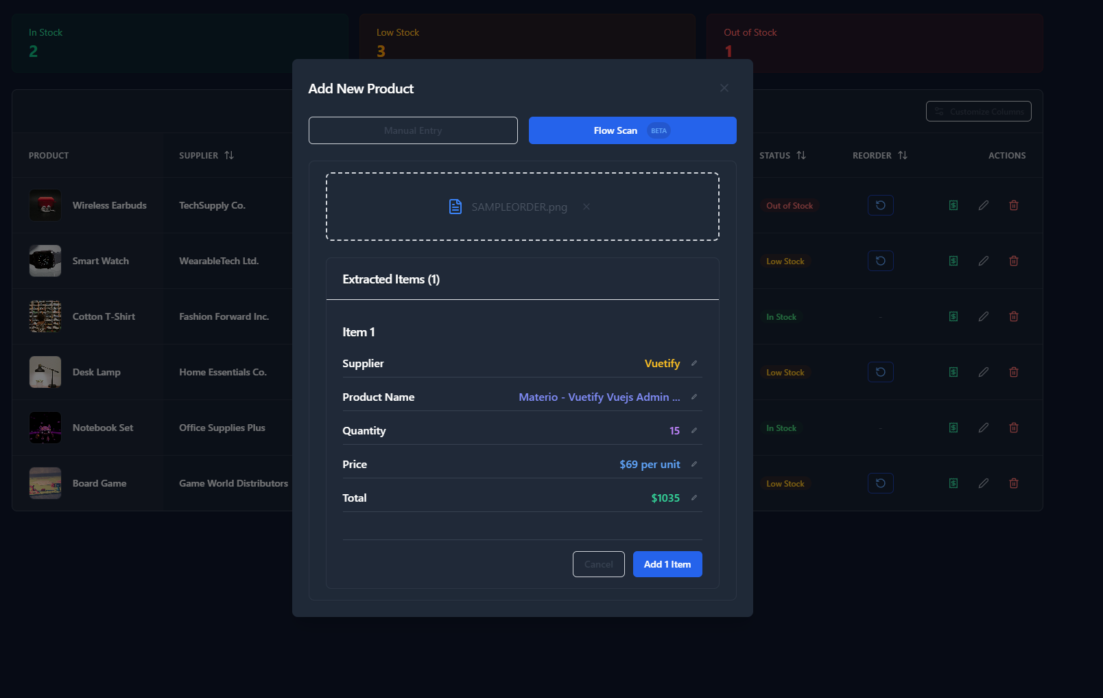
Task: Cancel the extracted item review
Action: (598, 563)
